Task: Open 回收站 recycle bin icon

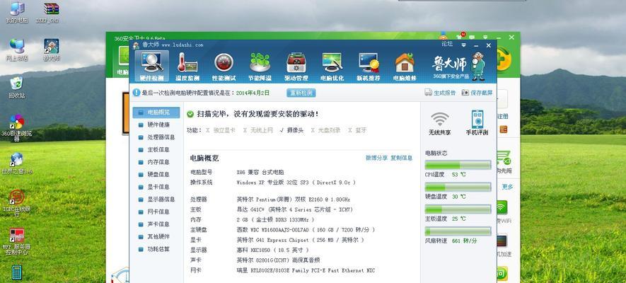Action: [x=17, y=88]
